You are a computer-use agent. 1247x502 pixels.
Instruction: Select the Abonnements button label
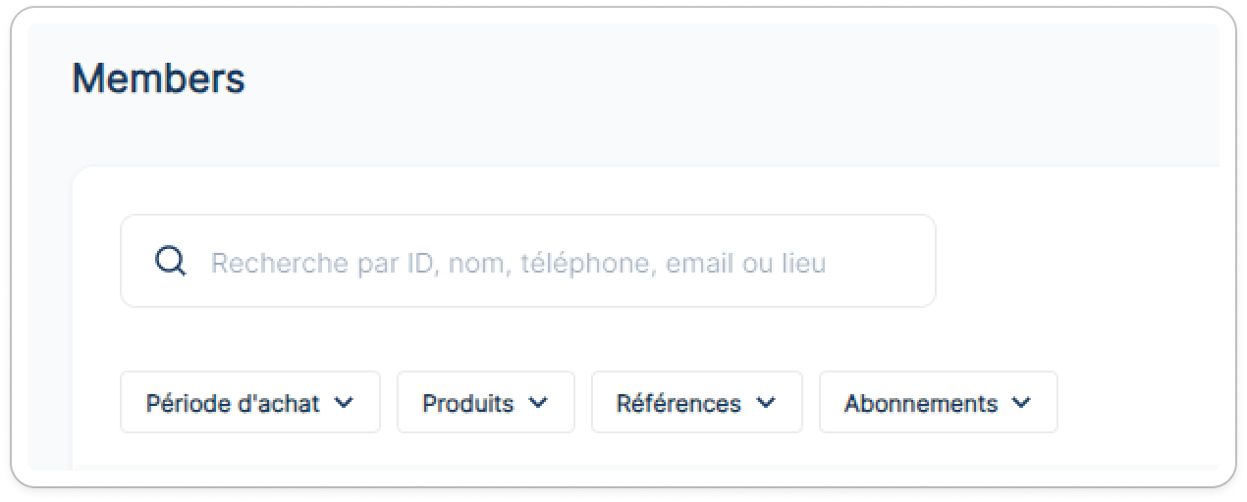pyautogui.click(x=921, y=403)
